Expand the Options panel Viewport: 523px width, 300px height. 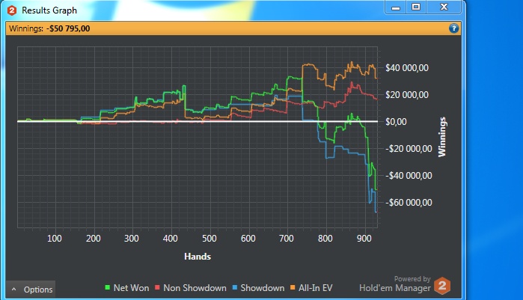31,290
